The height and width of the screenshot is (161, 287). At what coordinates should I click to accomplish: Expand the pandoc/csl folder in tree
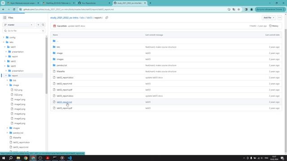pos(7,133)
